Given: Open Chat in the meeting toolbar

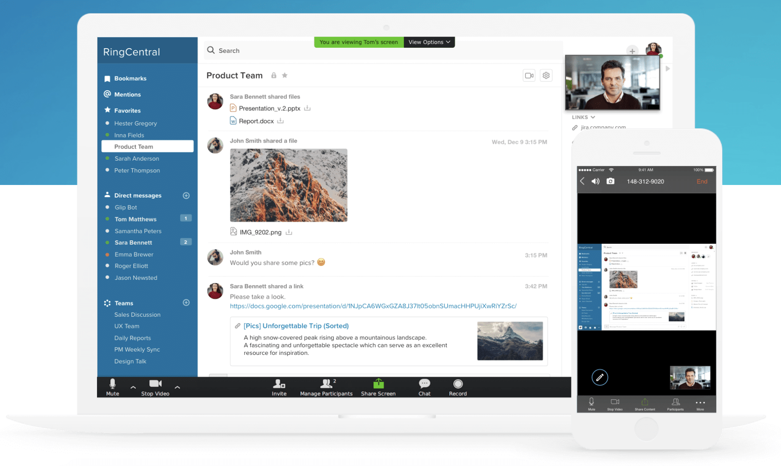Looking at the screenshot, I should pyautogui.click(x=424, y=383).
